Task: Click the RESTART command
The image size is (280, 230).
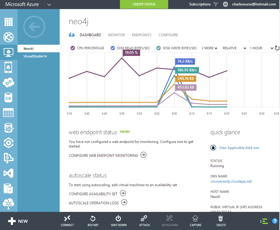Action: point(93,221)
